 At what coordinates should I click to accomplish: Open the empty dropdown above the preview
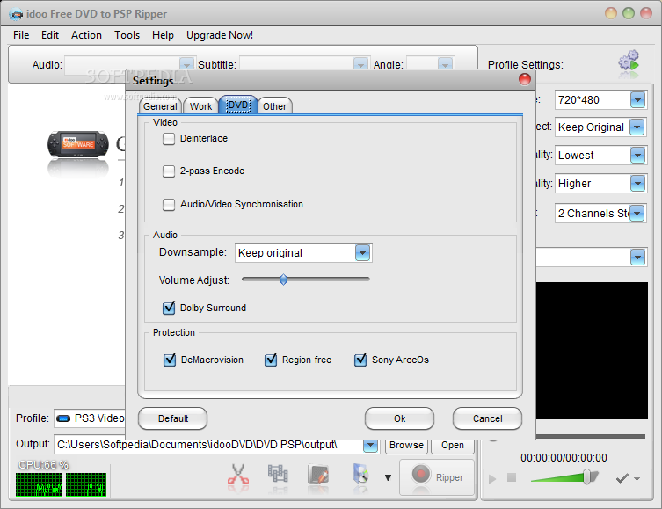pos(637,257)
